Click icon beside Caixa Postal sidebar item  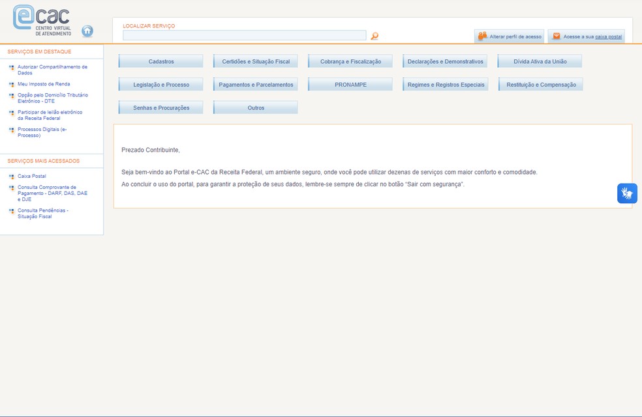tap(12, 177)
